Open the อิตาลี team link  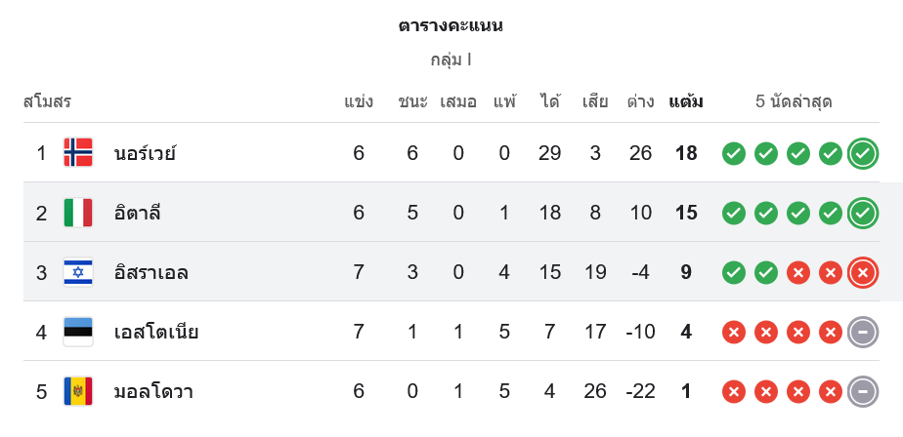tap(137, 213)
